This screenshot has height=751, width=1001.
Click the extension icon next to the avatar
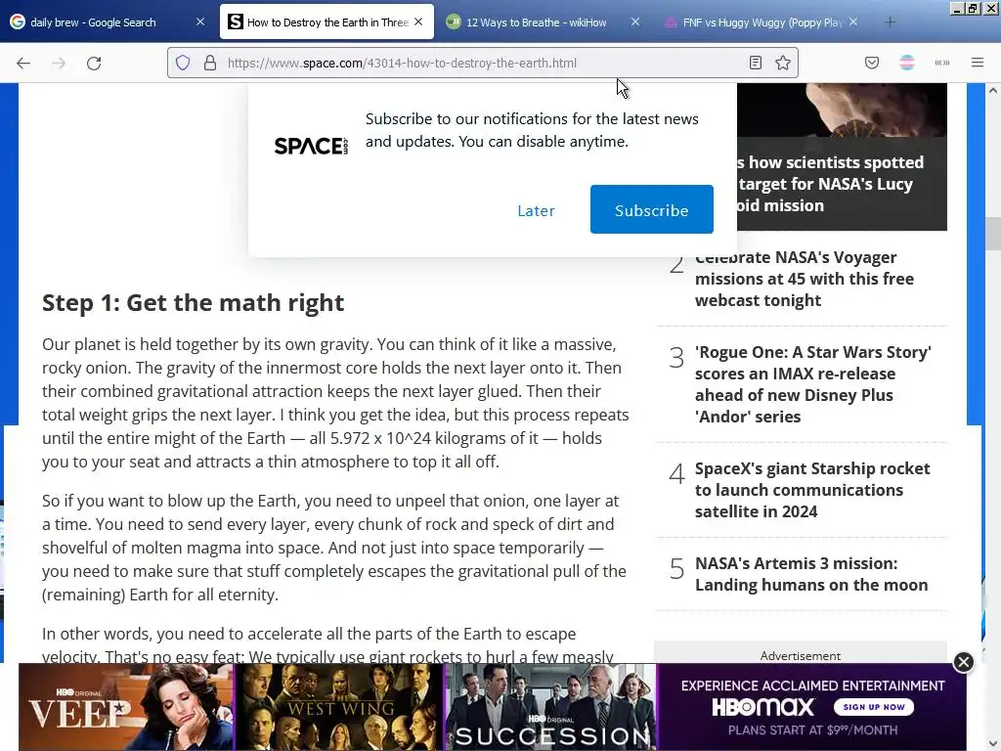942,63
